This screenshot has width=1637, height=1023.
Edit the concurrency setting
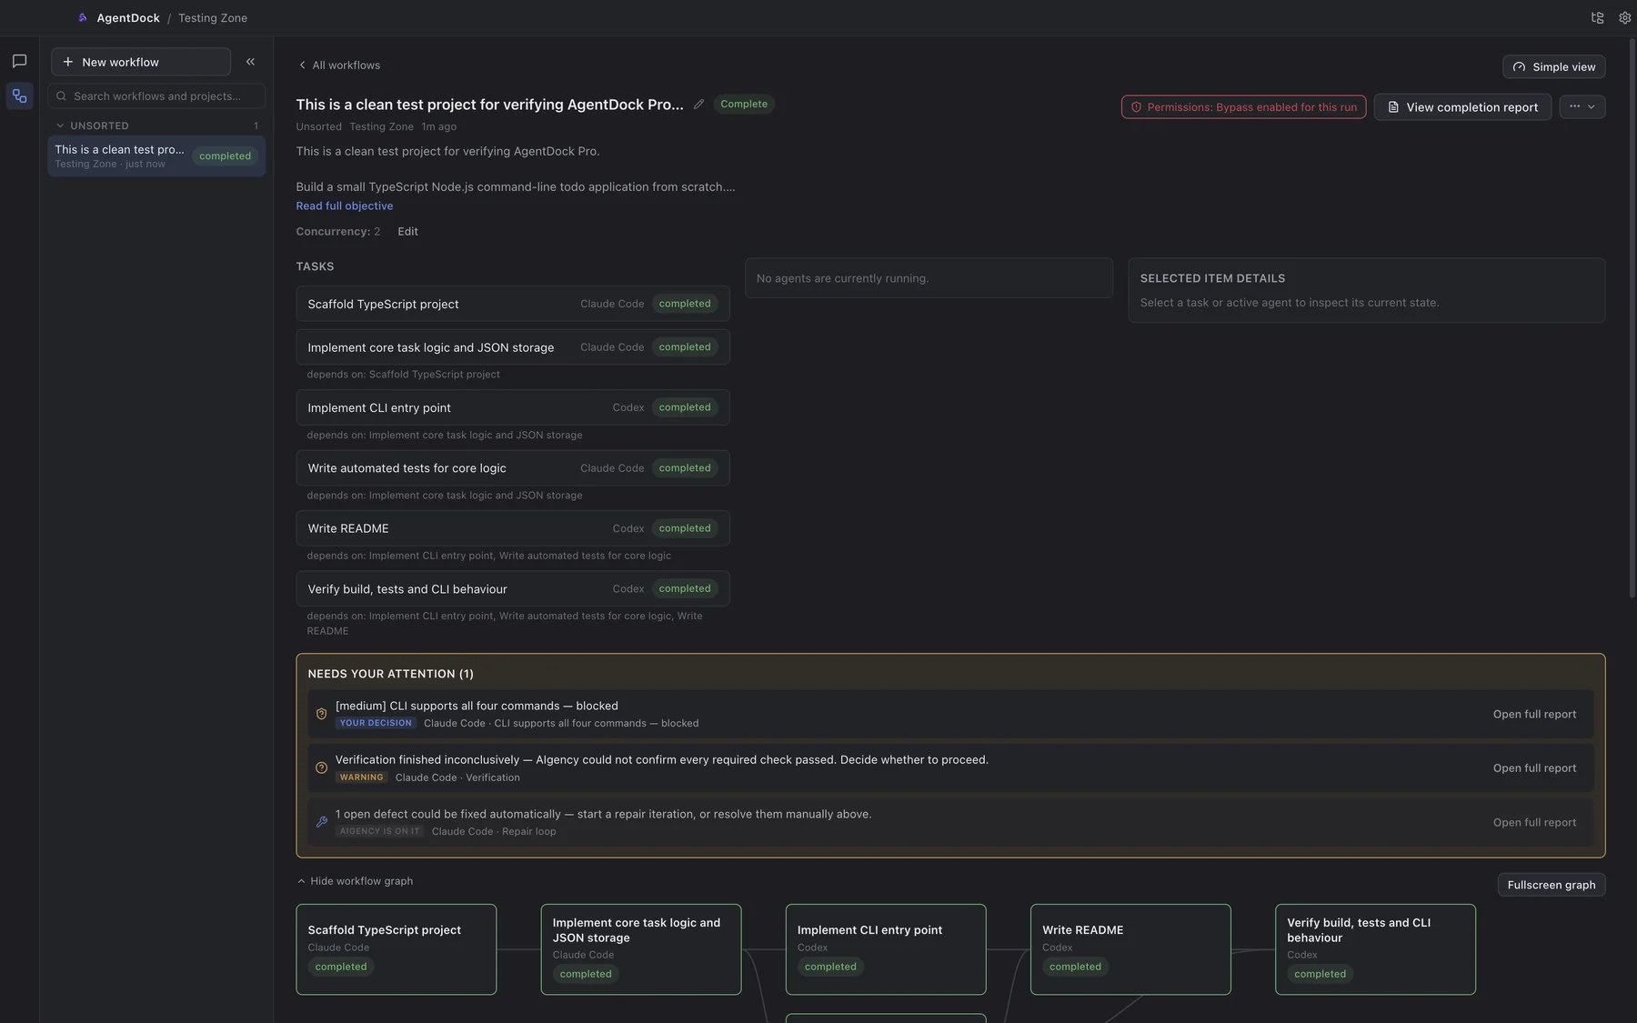coord(407,231)
